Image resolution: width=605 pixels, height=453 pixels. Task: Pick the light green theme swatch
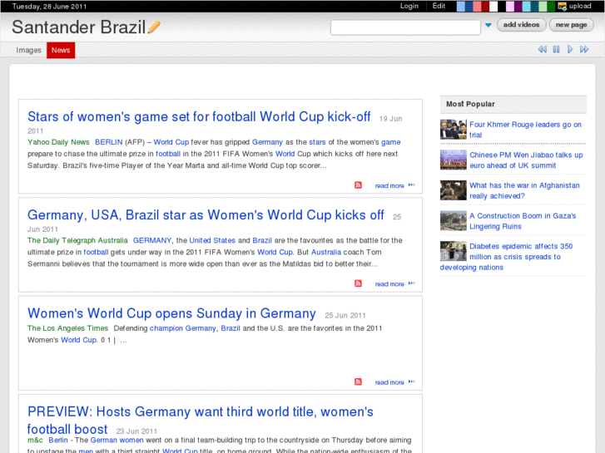pyautogui.click(x=543, y=6)
